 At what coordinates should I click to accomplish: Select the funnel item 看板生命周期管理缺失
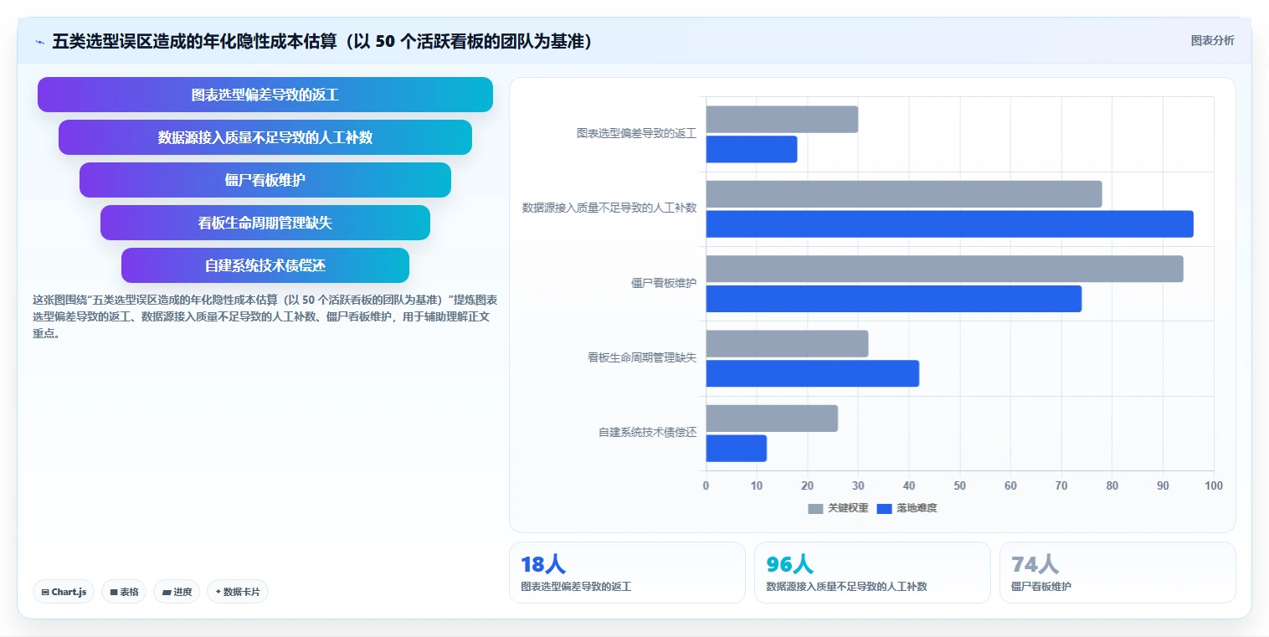(265, 223)
